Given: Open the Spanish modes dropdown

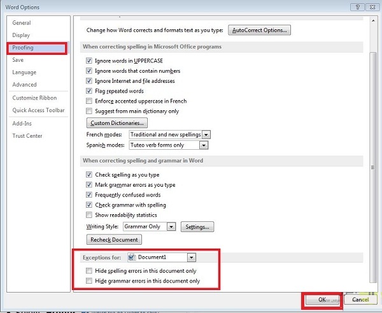Looking at the screenshot, I should [x=204, y=145].
